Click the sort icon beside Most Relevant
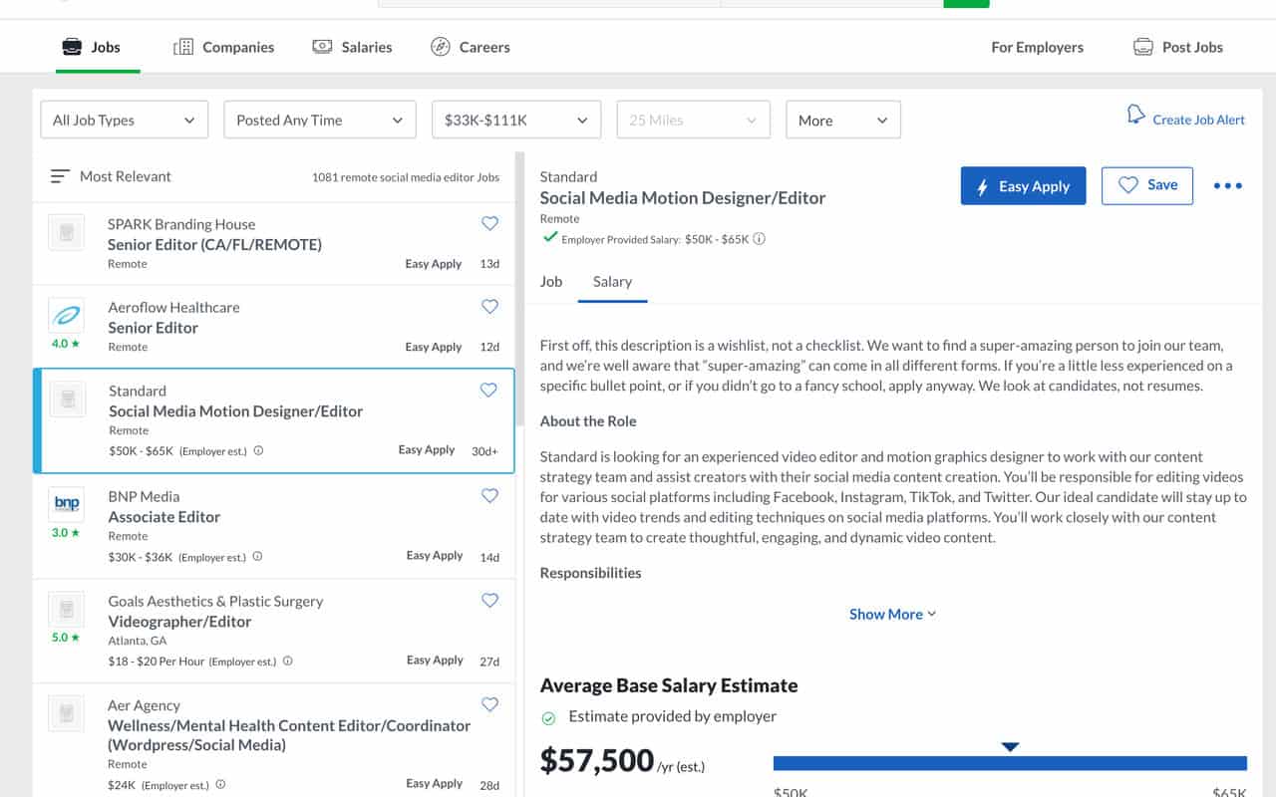1276x797 pixels. [60, 175]
